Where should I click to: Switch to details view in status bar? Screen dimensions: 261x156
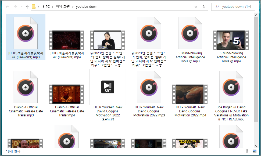[x=249, y=151]
